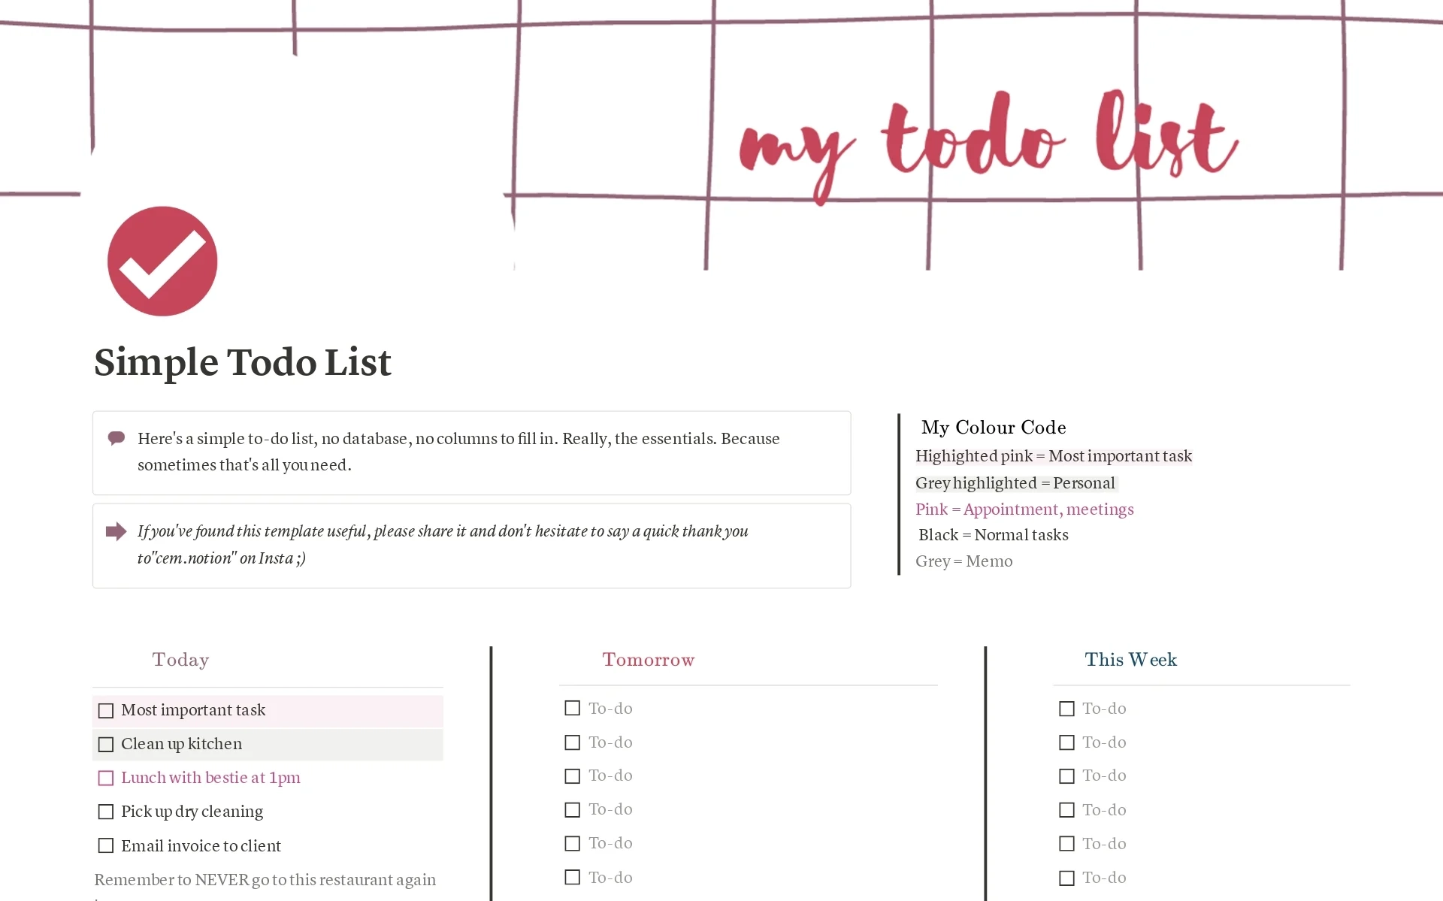Click the pink appointment lunch with bestie icon
This screenshot has width=1443, height=901.
coord(105,778)
